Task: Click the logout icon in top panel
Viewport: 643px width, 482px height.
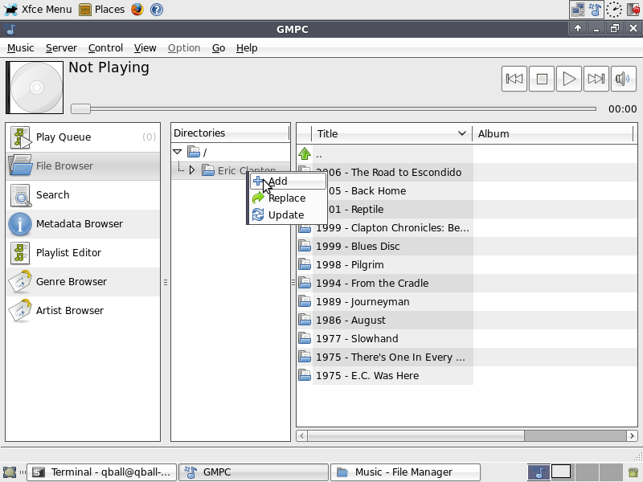Action: tap(634, 9)
